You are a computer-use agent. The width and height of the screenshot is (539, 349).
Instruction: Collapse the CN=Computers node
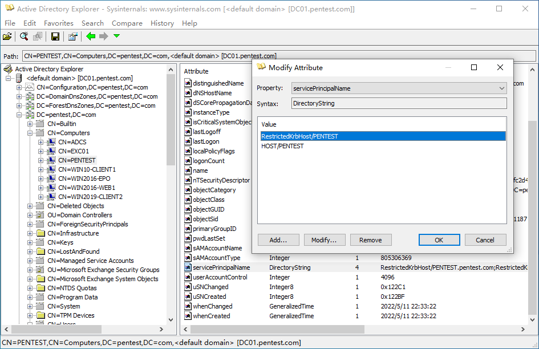tap(30, 133)
